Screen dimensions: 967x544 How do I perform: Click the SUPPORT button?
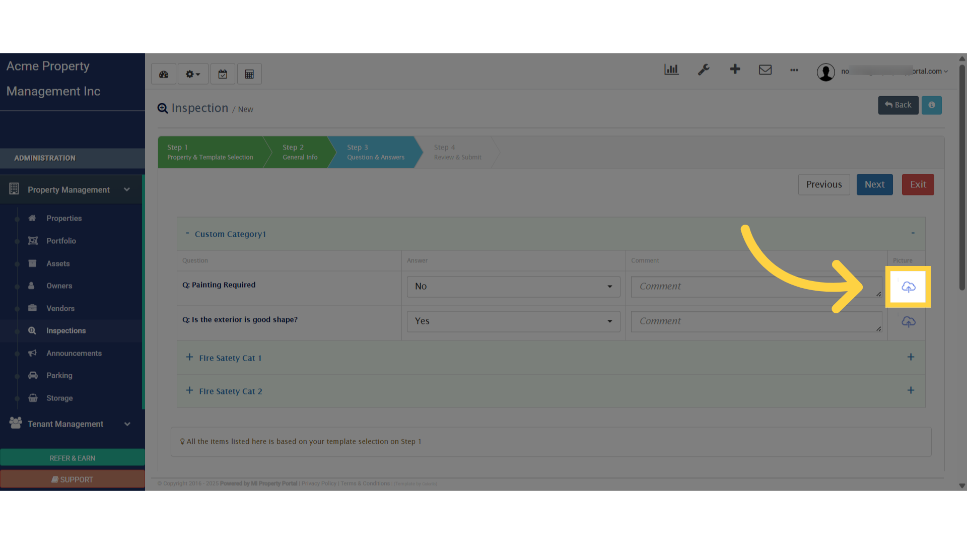[73, 480]
